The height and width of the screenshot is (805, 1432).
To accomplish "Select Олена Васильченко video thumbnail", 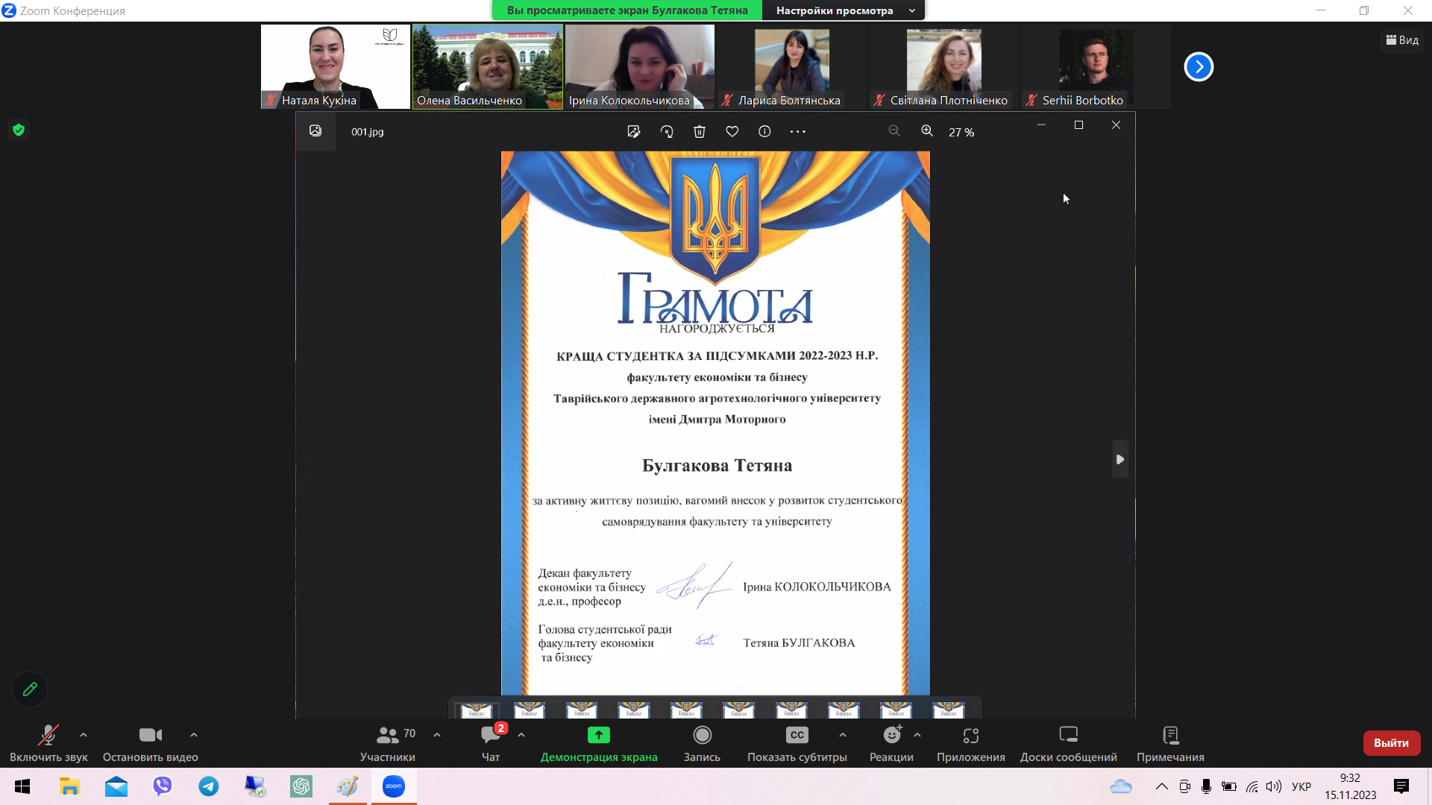I will tap(488, 67).
